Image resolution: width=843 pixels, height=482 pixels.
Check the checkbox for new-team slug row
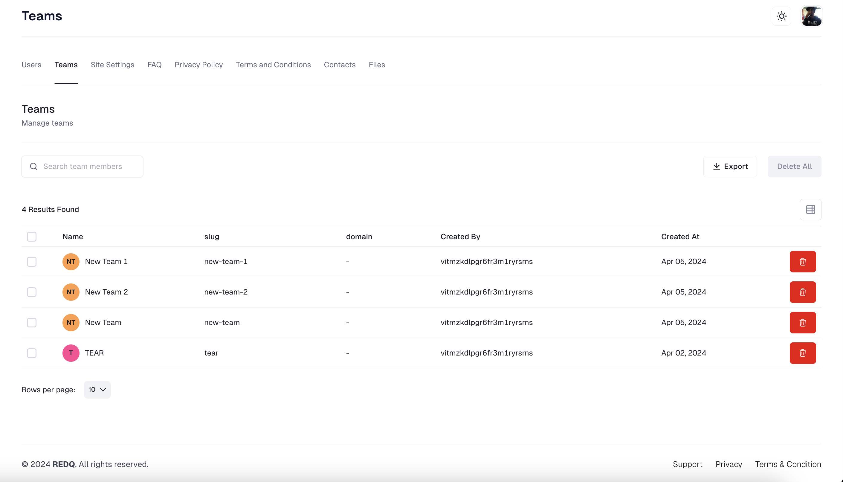[x=32, y=322]
